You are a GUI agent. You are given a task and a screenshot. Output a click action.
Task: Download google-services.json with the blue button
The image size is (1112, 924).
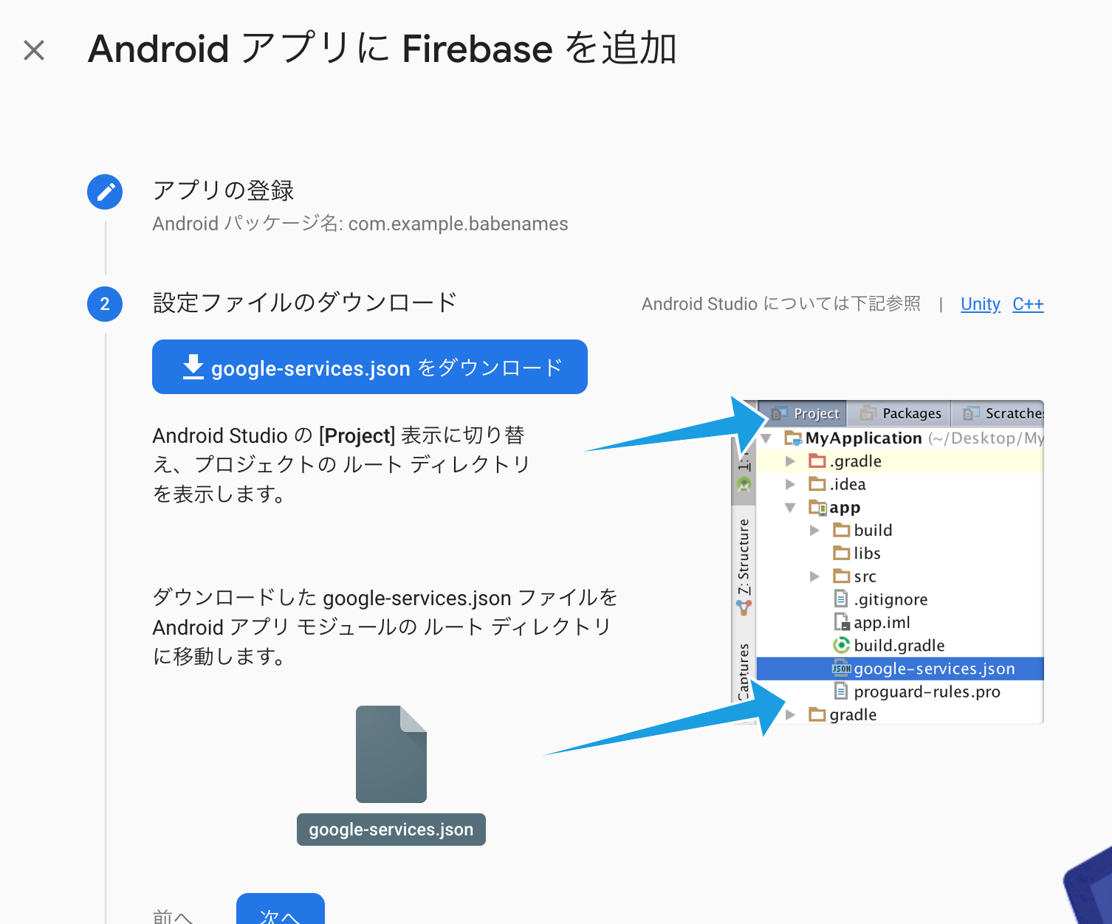370,367
